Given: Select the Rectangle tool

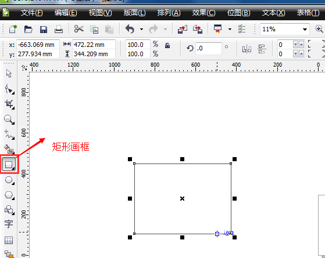Looking at the screenshot, I should (9, 165).
